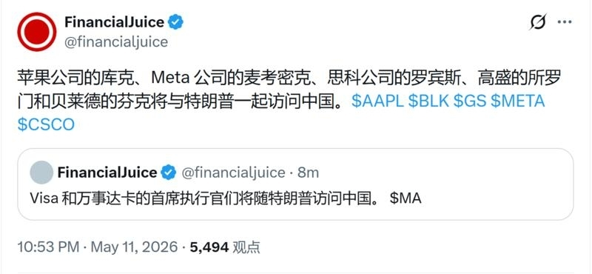Open the three-dot more options menu

[x=565, y=22]
